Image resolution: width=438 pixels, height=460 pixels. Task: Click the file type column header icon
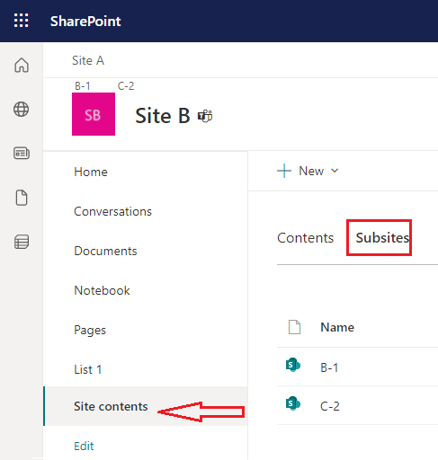294,327
